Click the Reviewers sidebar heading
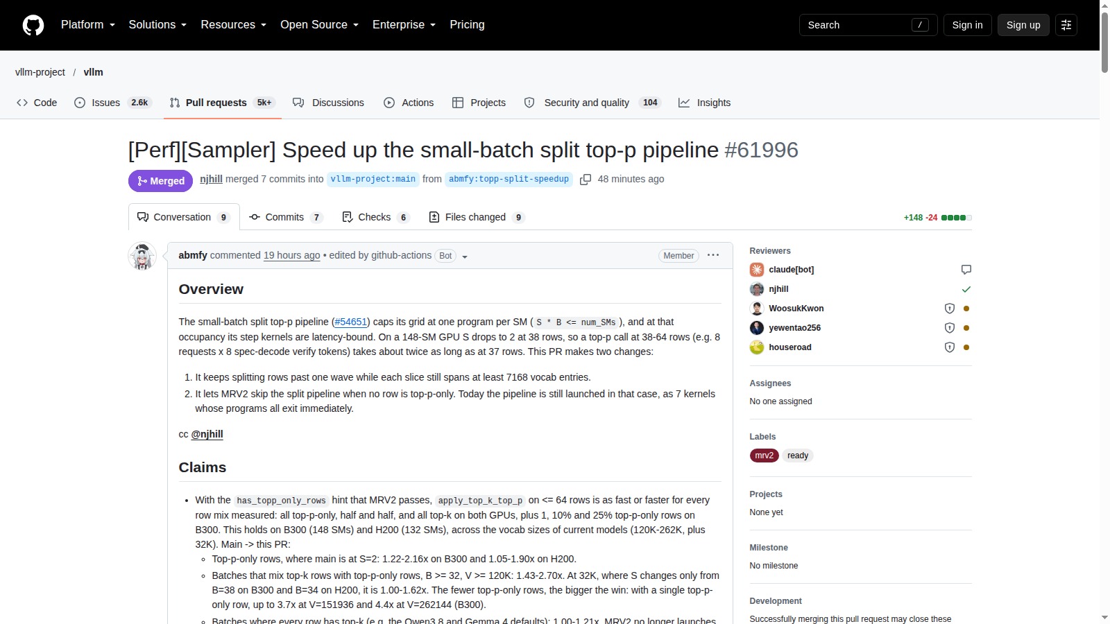 (770, 251)
